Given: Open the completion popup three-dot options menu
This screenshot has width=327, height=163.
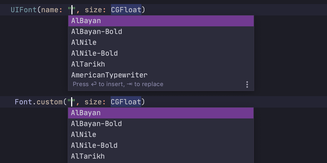Looking at the screenshot, I should (x=247, y=84).
